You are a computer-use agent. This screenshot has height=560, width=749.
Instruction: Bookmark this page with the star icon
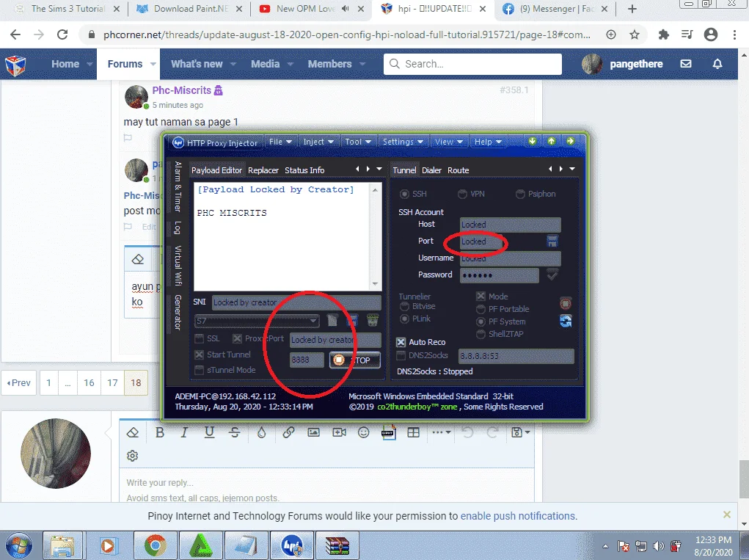point(635,34)
